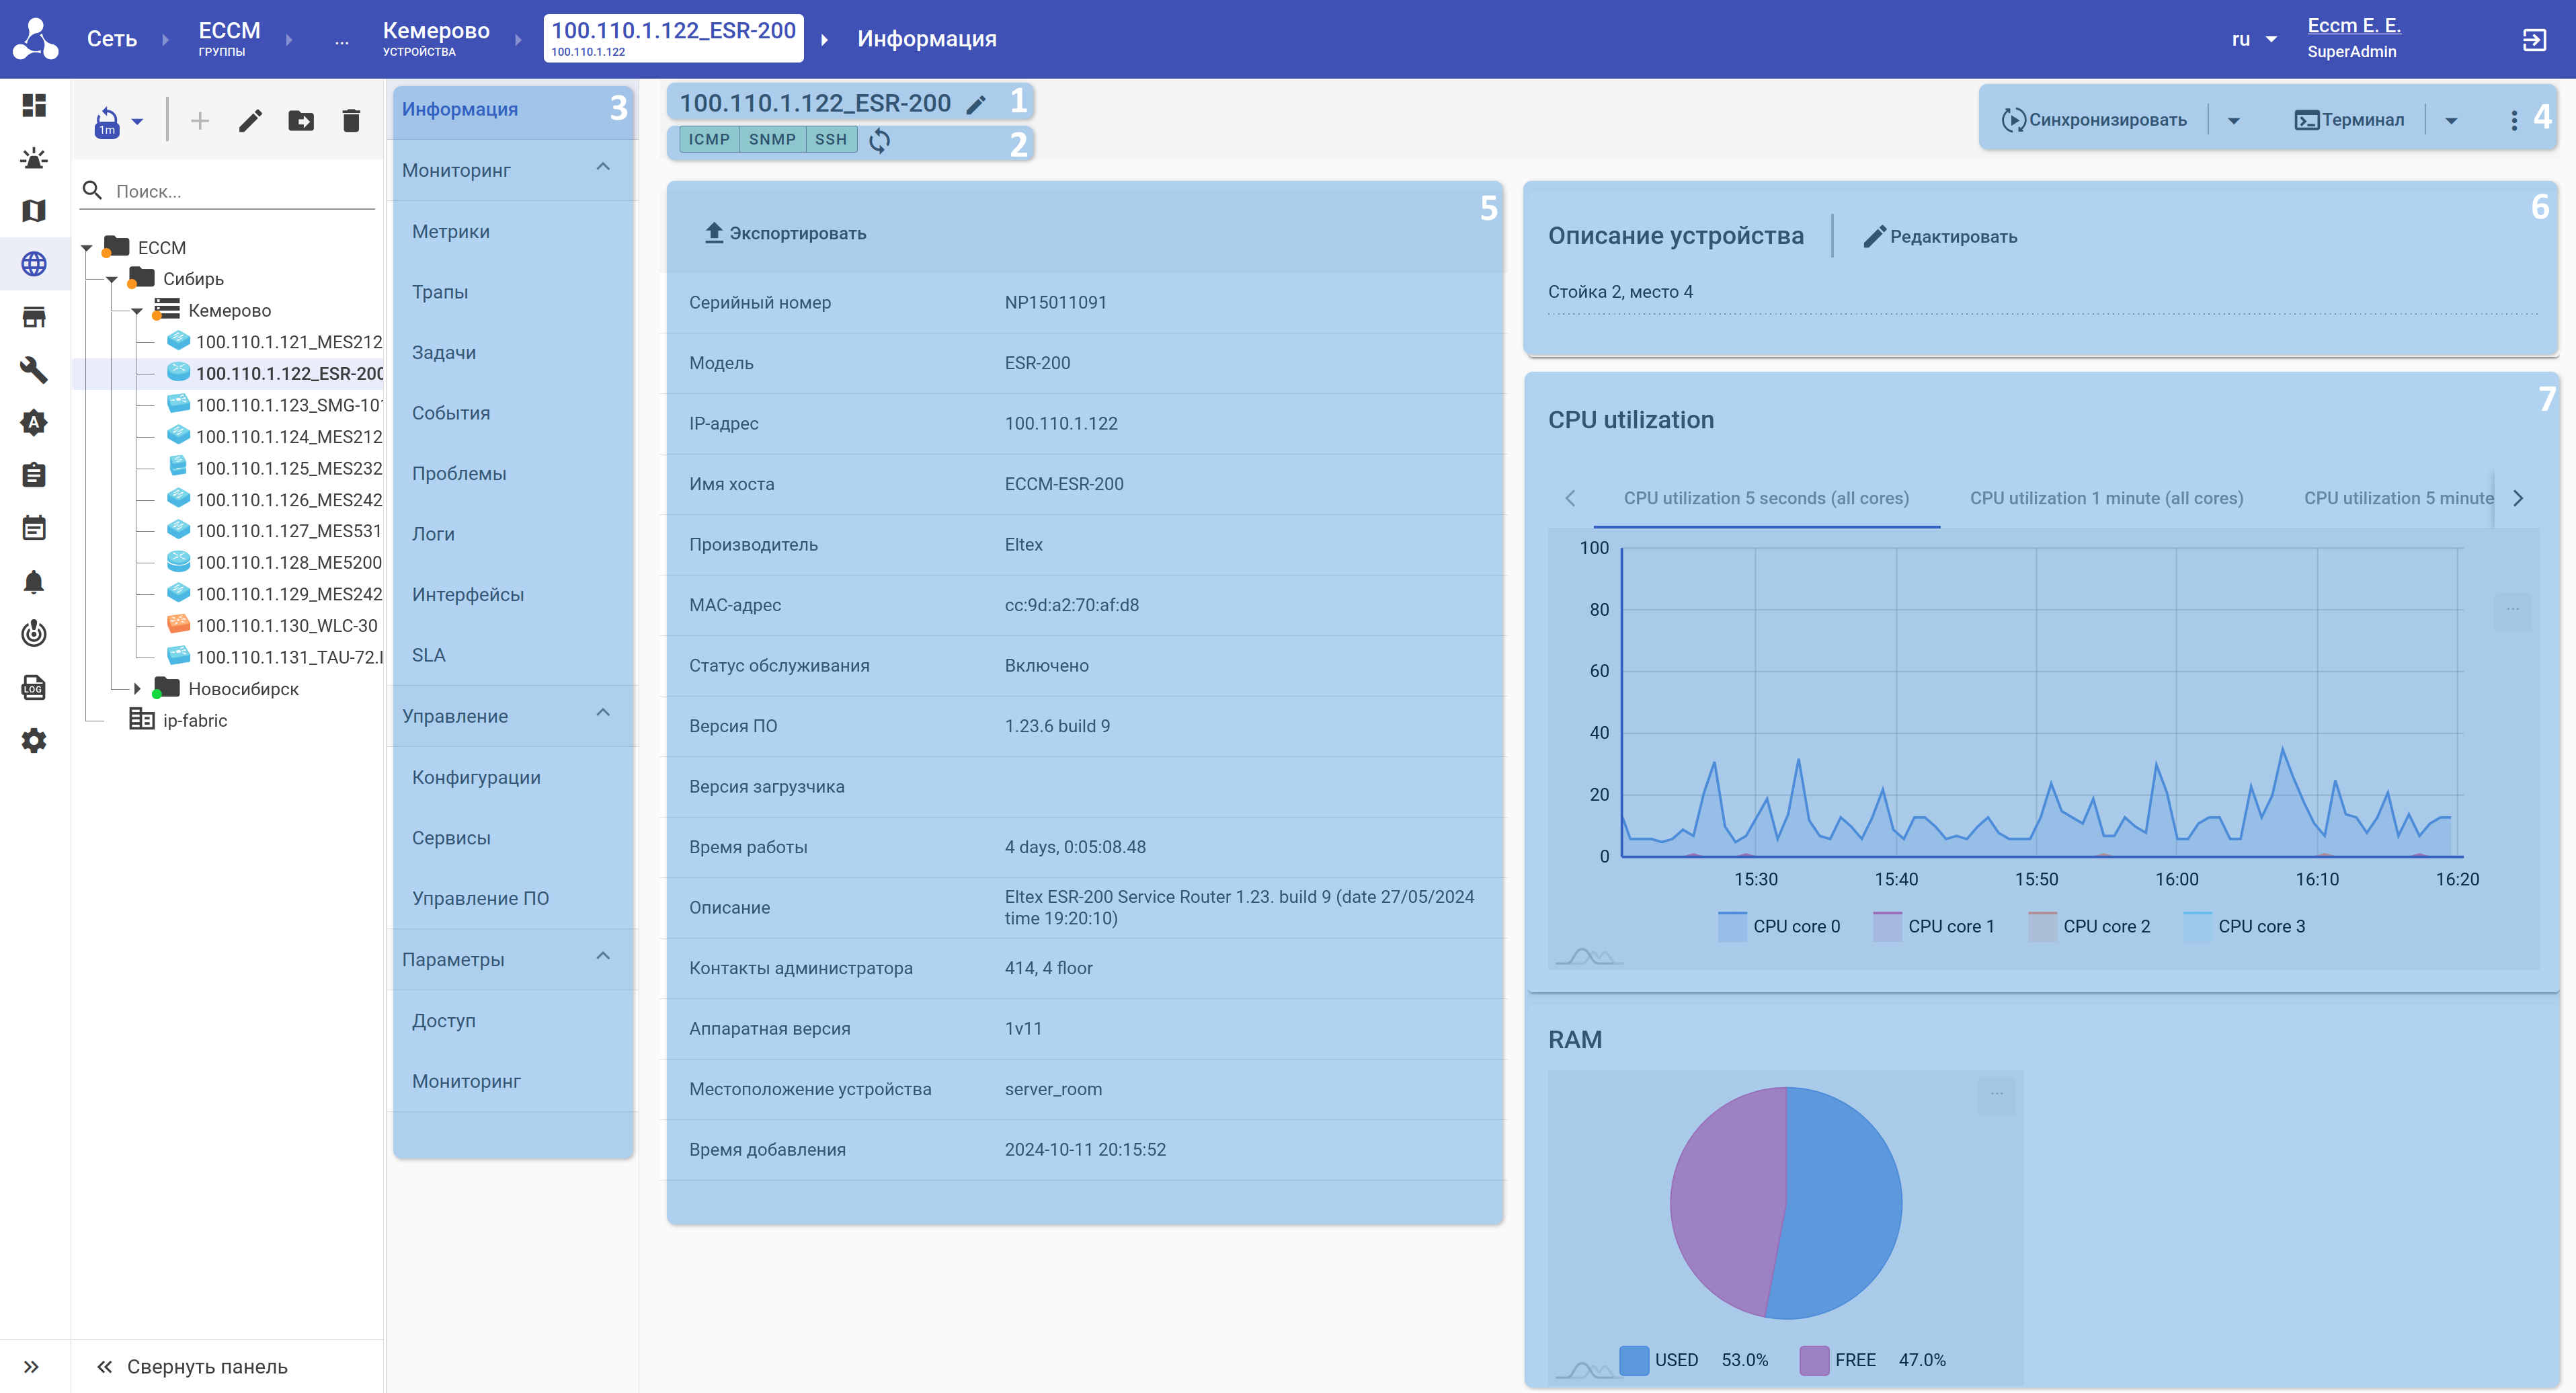Click the Экспортировать button
Image resolution: width=2576 pixels, height=1393 pixels.
785,233
